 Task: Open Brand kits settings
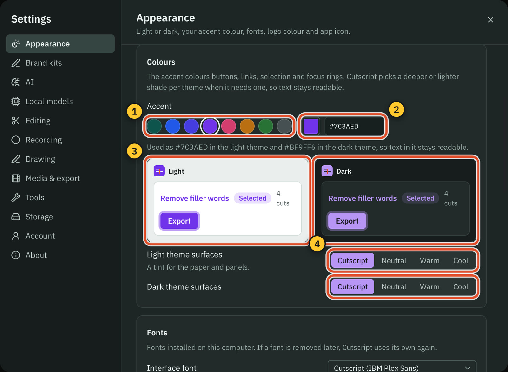point(60,63)
